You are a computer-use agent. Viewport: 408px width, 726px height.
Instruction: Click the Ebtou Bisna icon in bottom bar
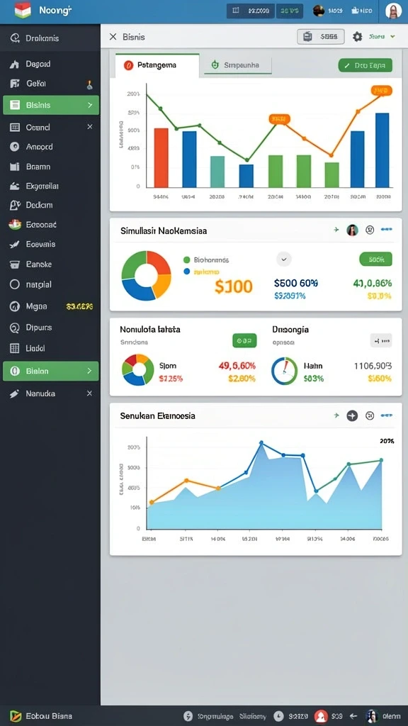(16, 716)
